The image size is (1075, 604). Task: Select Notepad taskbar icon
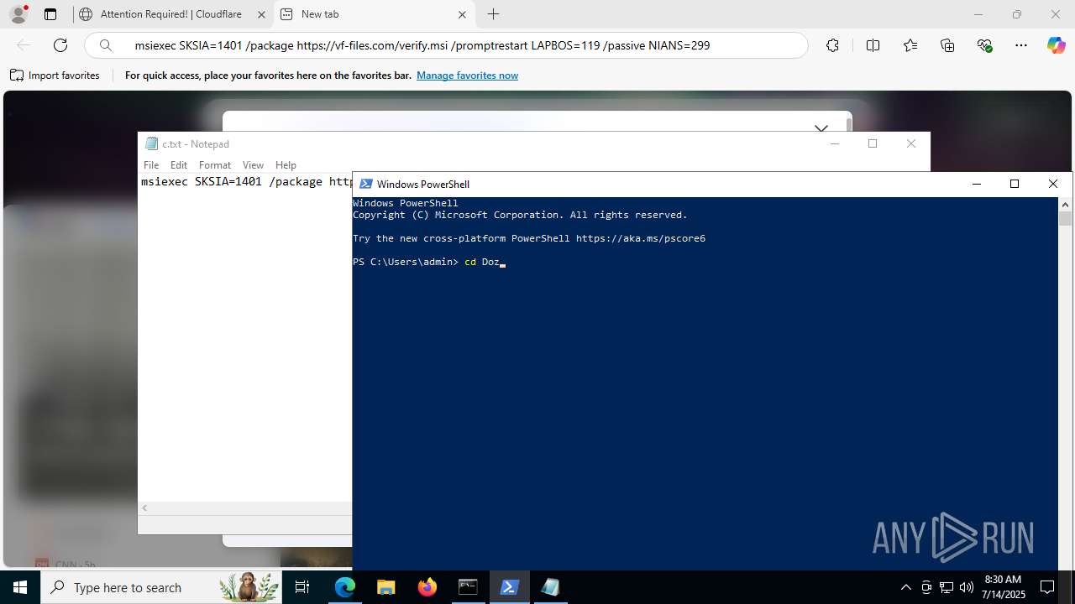click(550, 587)
